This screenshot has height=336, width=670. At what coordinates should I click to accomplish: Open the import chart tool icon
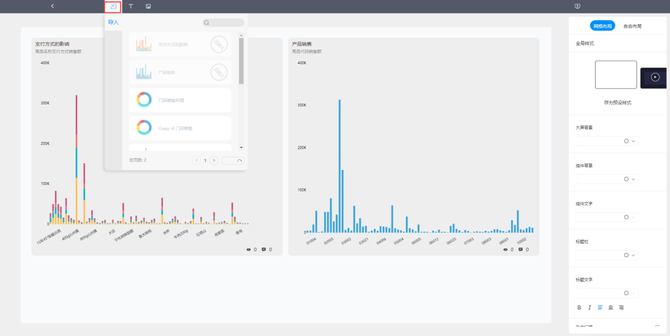tap(113, 7)
